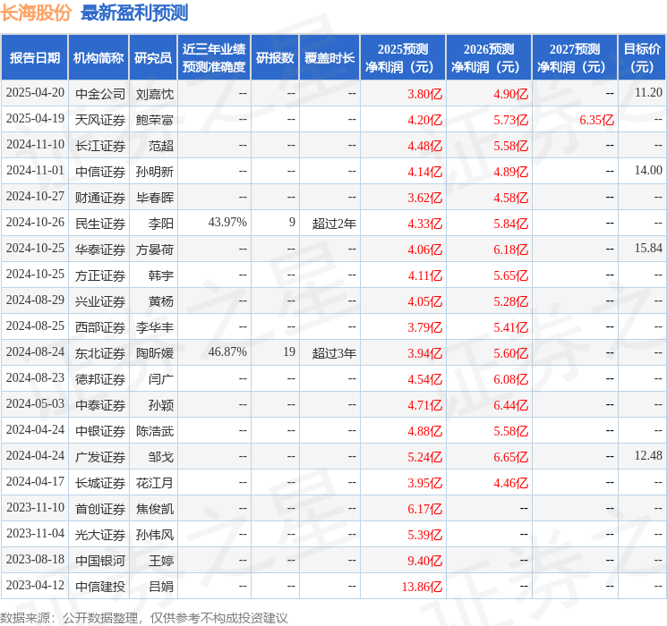Image resolution: width=667 pixels, height=626 pixels.
Task: Click the 中泰证券 institution cell
Action: (x=100, y=405)
